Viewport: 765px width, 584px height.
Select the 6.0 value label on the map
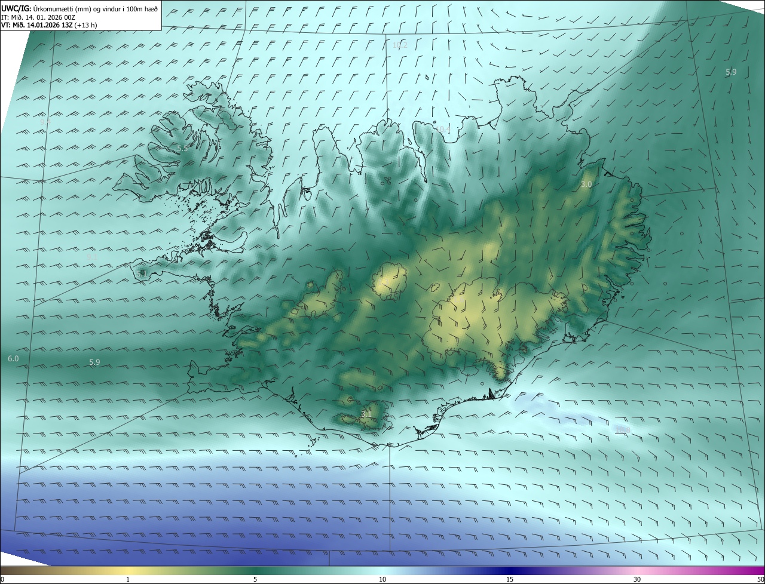point(13,358)
